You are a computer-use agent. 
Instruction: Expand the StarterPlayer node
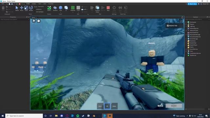click(x=186, y=45)
